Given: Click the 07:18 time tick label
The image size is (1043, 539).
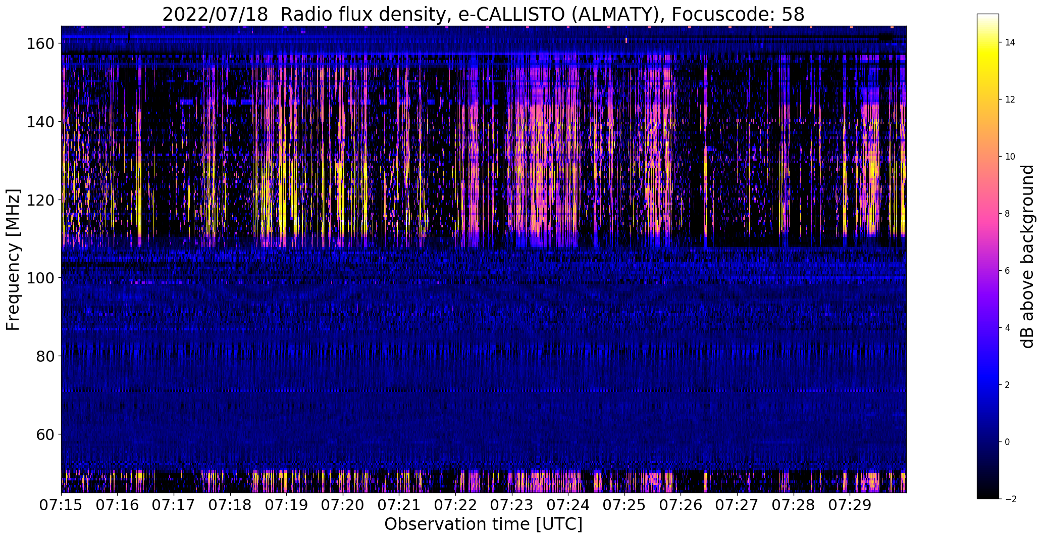Looking at the screenshot, I should (x=230, y=505).
